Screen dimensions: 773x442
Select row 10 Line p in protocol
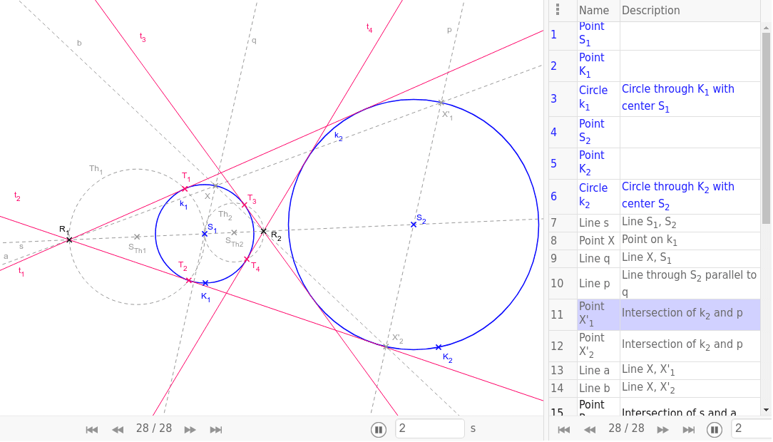pos(654,283)
